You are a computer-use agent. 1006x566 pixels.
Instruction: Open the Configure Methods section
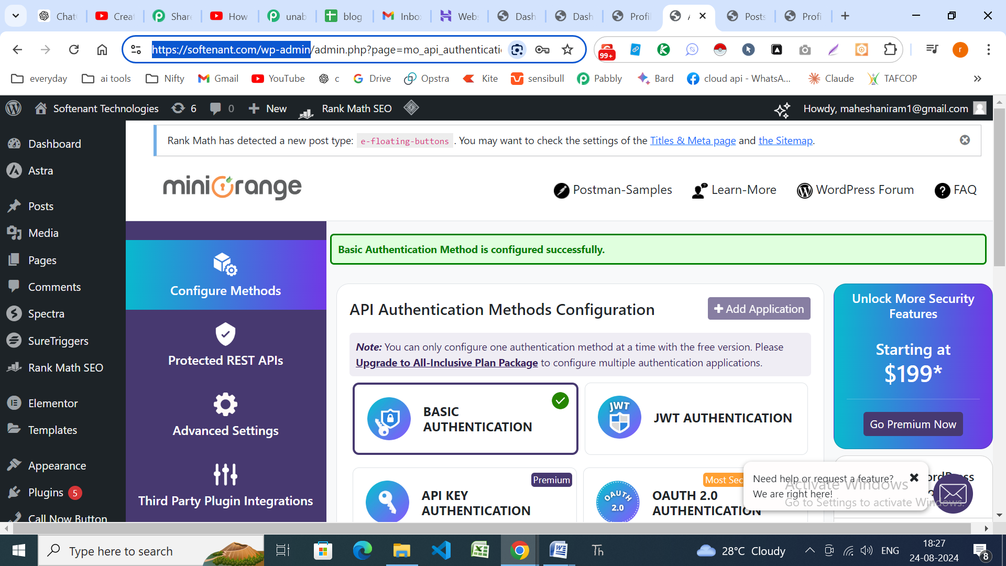226,275
